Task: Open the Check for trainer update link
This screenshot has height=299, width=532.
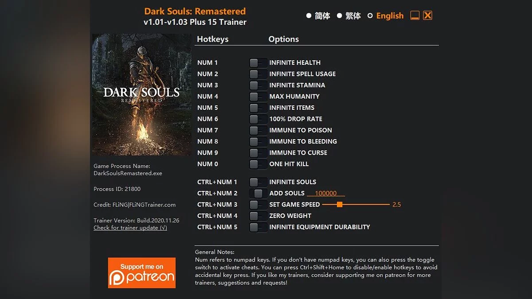Action: coord(129,227)
